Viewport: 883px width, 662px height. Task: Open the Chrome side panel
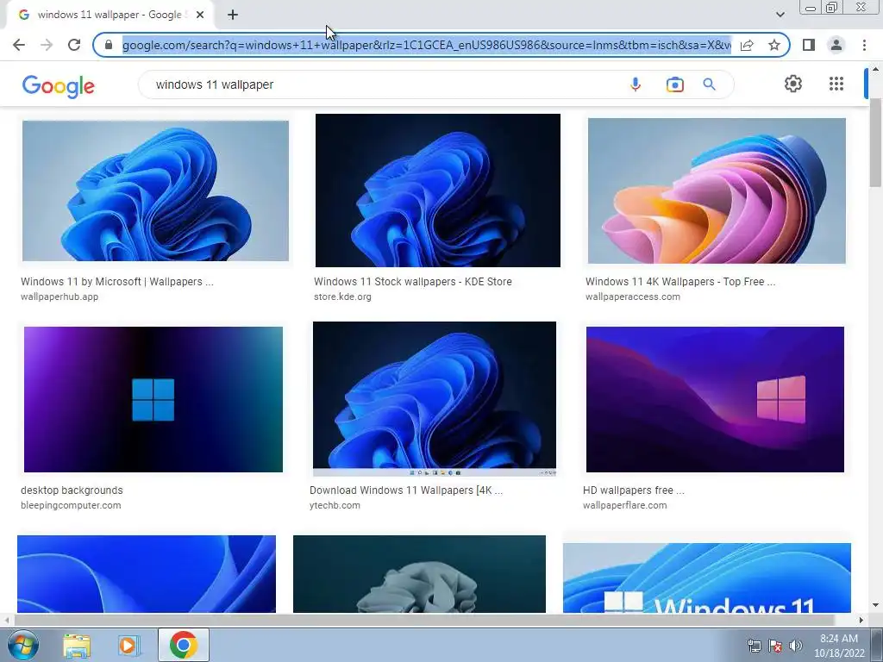[809, 45]
